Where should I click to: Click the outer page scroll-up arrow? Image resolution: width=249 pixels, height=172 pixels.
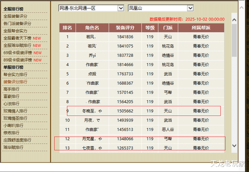(242, 8)
